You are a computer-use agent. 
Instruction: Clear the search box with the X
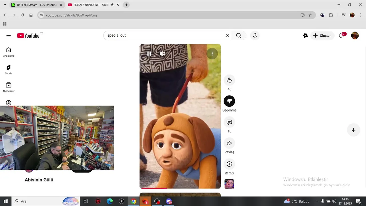pyautogui.click(x=227, y=35)
